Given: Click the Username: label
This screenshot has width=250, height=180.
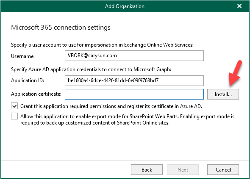Looking at the screenshot, I should point(23,56).
